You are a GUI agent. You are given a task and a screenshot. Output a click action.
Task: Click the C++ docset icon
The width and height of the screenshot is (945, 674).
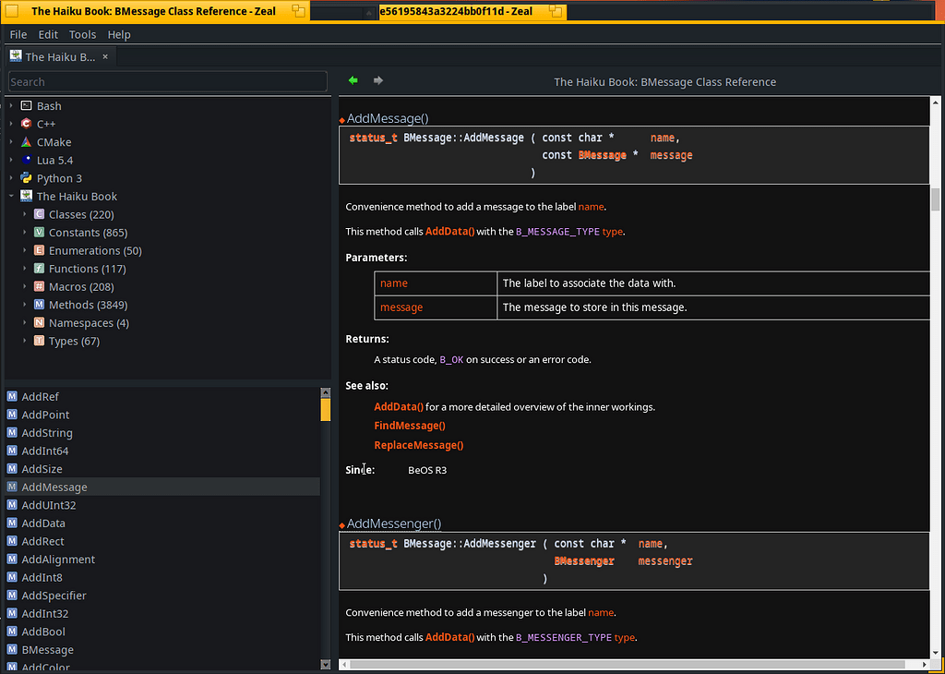(26, 124)
